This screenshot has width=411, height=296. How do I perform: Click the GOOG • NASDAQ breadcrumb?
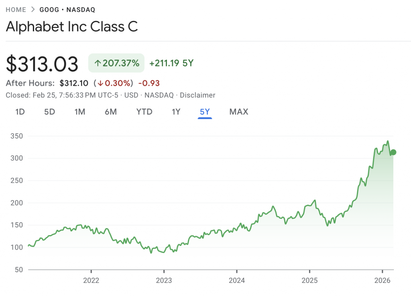(67, 10)
